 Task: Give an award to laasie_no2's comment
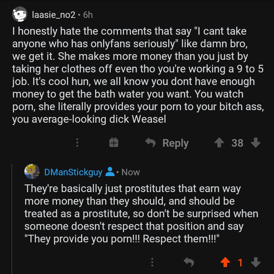click(114, 143)
